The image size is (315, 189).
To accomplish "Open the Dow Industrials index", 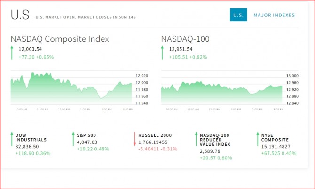I will click(31, 137).
